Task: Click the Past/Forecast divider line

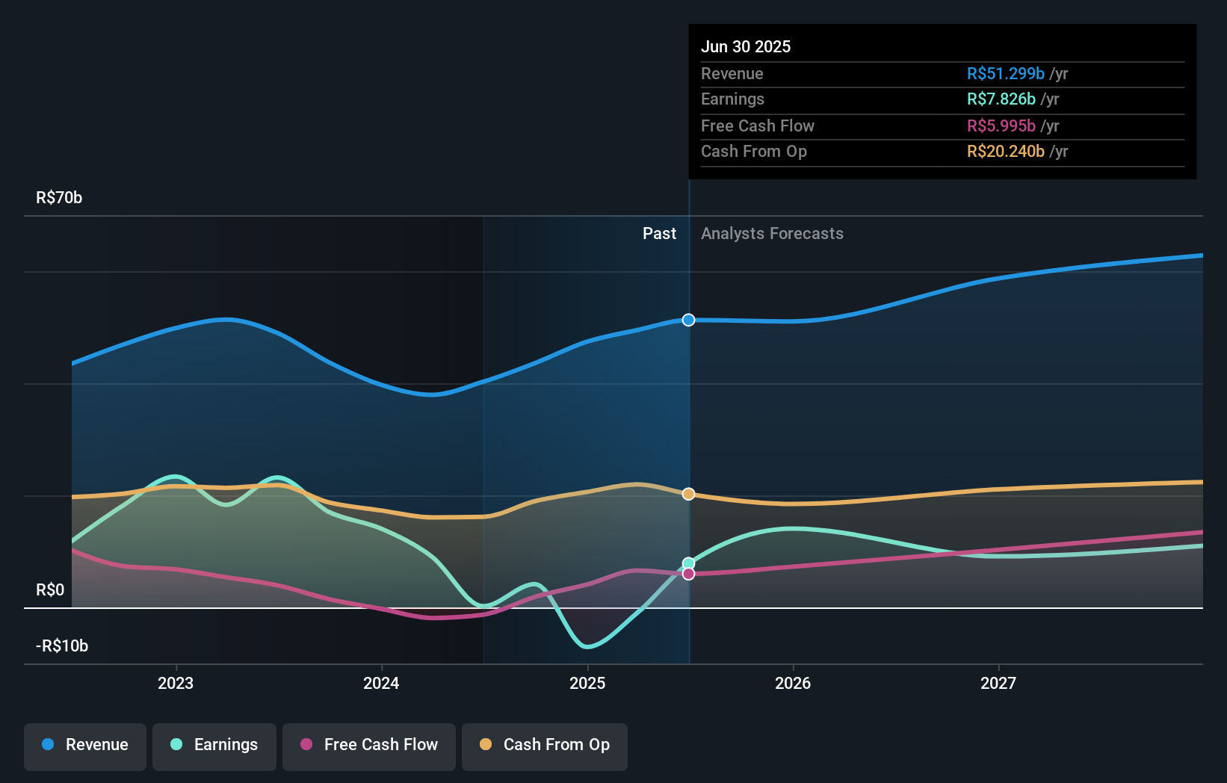Action: click(688, 418)
